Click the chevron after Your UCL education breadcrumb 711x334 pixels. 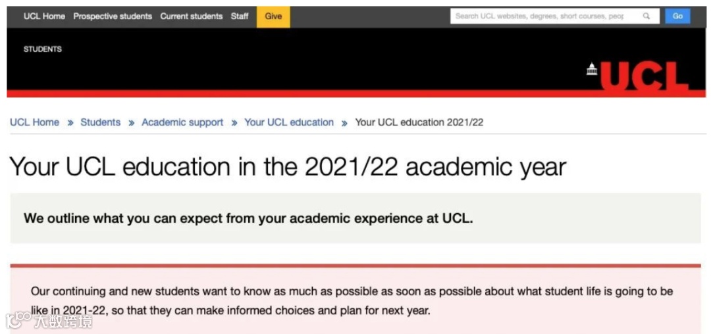click(344, 123)
